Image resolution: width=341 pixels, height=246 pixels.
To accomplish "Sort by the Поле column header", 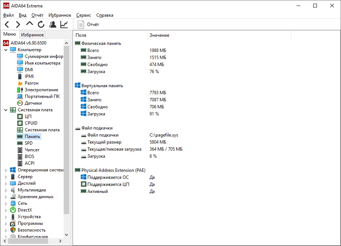I will pyautogui.click(x=110, y=35).
